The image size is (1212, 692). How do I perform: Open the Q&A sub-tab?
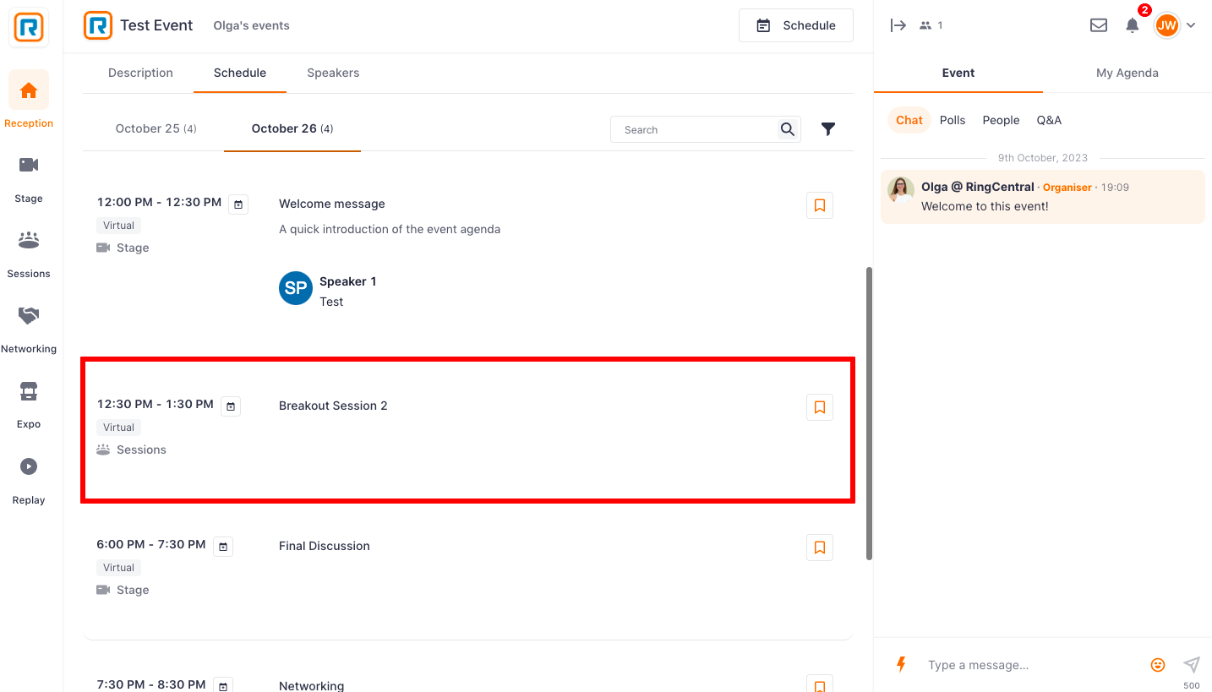pos(1049,120)
